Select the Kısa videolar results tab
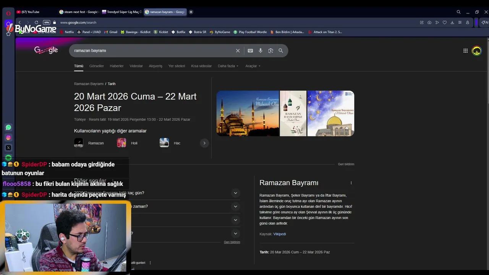Screen dimensions: 489x275 coord(201,66)
